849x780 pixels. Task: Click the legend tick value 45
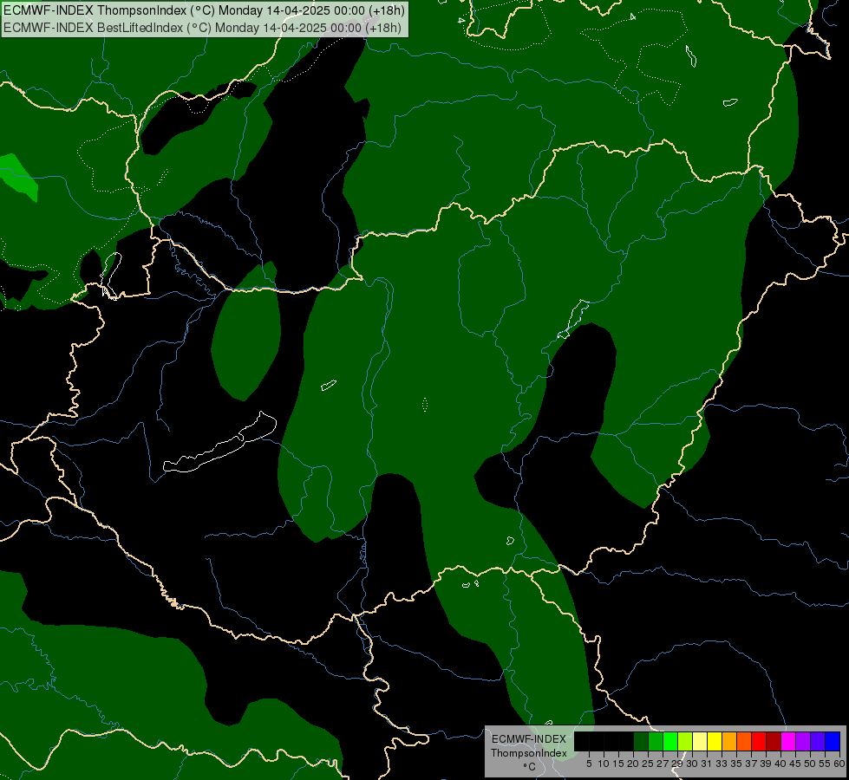[795, 764]
